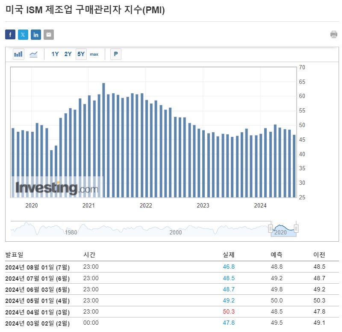Select the 5Y time range

pos(81,54)
